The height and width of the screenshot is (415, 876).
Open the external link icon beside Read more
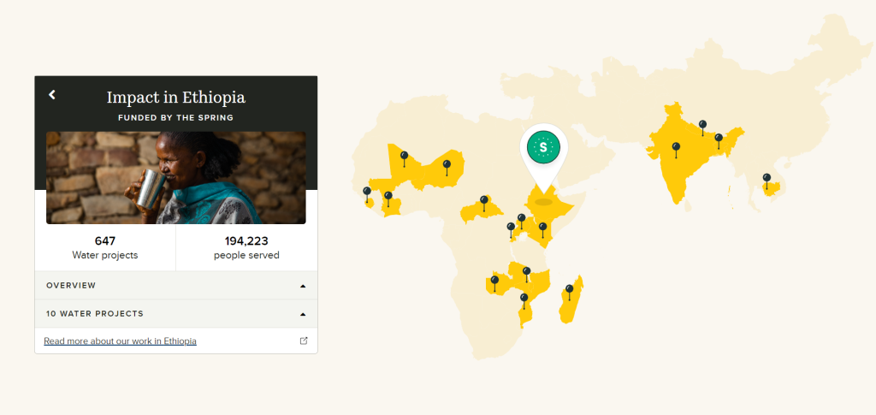304,341
